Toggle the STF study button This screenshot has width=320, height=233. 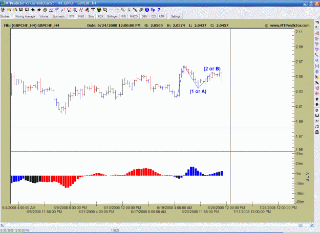click(72, 16)
